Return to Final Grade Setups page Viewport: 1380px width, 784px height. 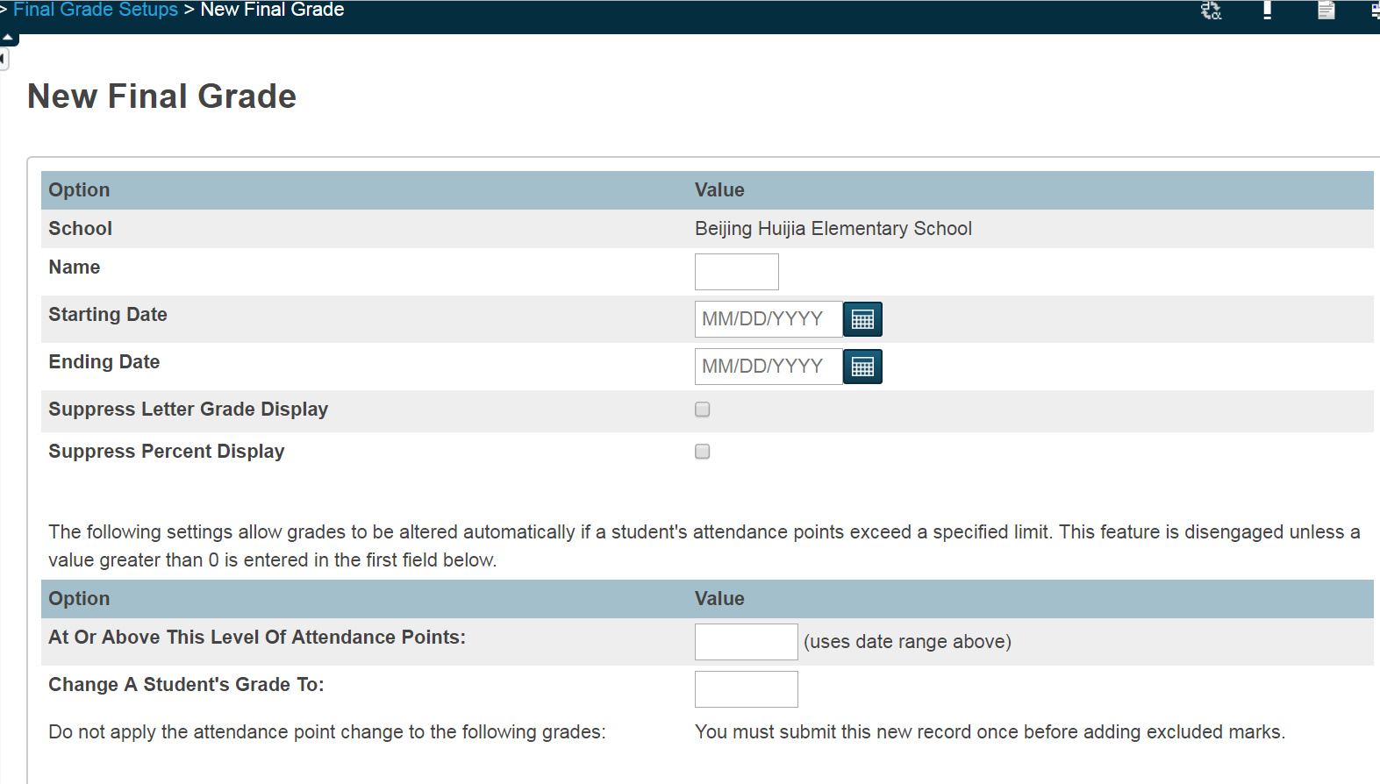coord(96,10)
